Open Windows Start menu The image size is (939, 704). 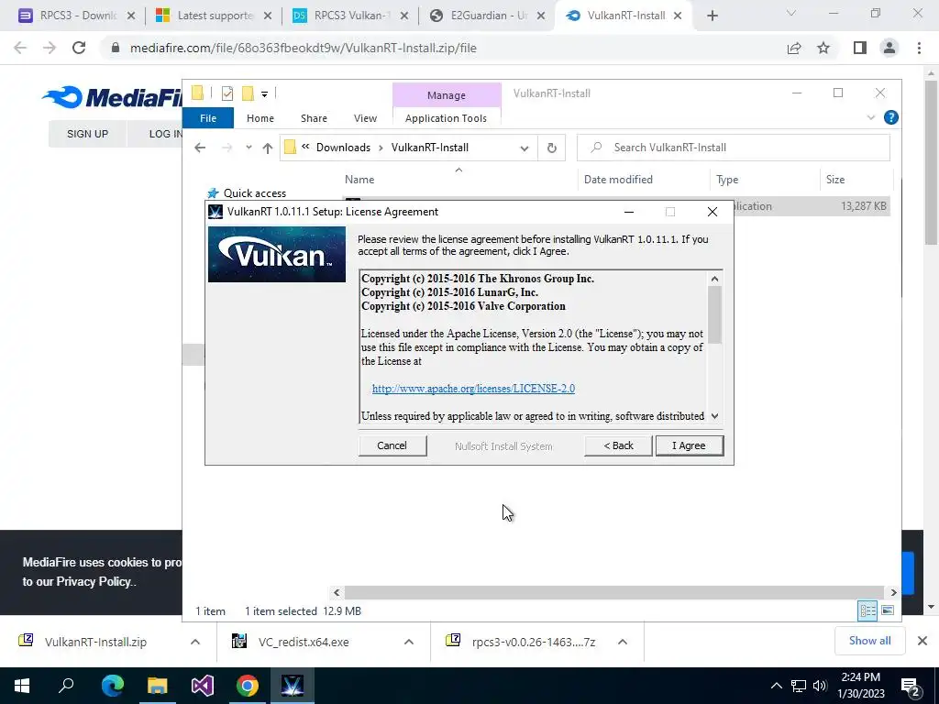[22, 686]
